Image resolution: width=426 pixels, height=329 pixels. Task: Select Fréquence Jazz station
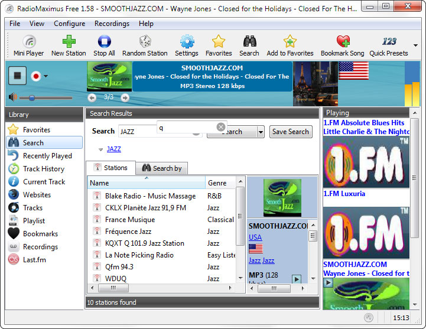[x=162, y=232]
